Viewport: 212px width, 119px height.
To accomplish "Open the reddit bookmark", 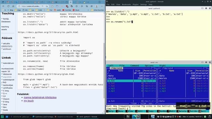I will 57,10.
